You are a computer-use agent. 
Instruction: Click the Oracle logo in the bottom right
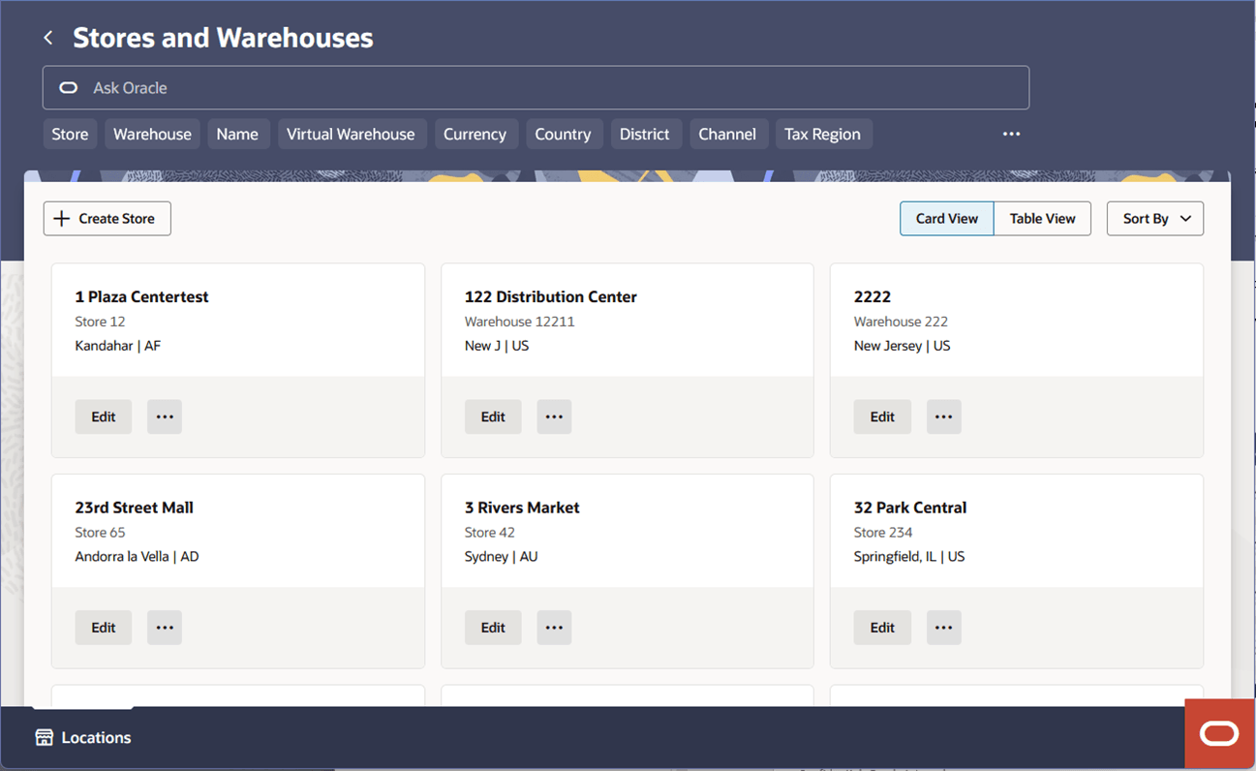pos(1218,733)
